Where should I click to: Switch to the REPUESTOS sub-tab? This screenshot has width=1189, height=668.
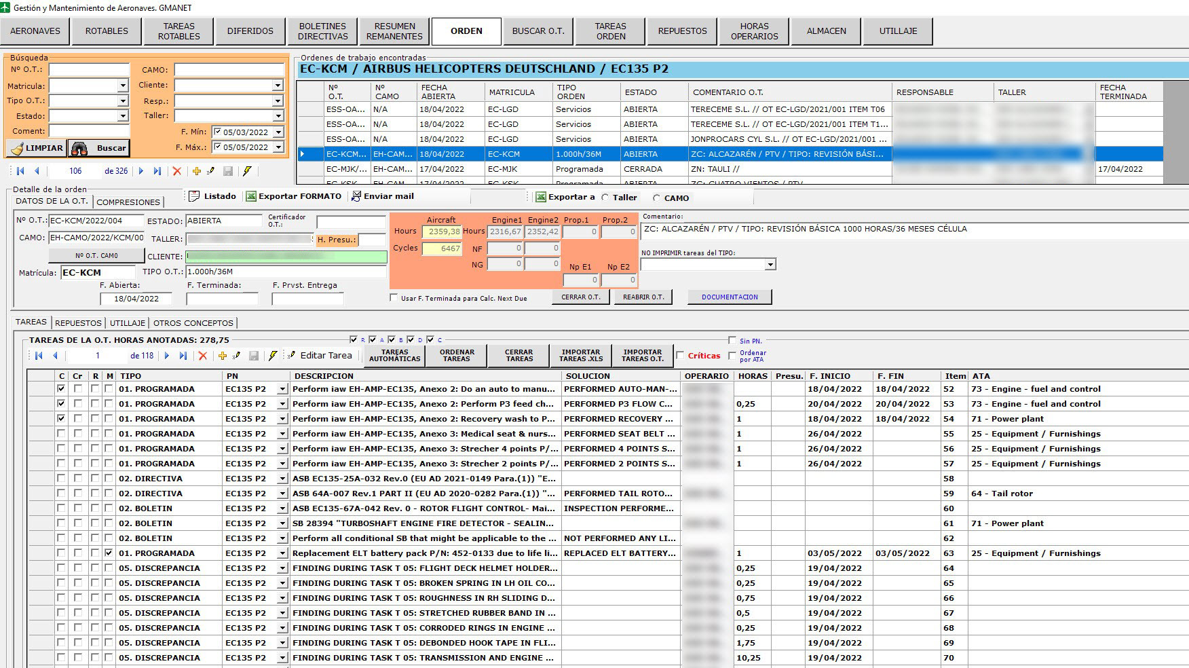click(x=79, y=323)
